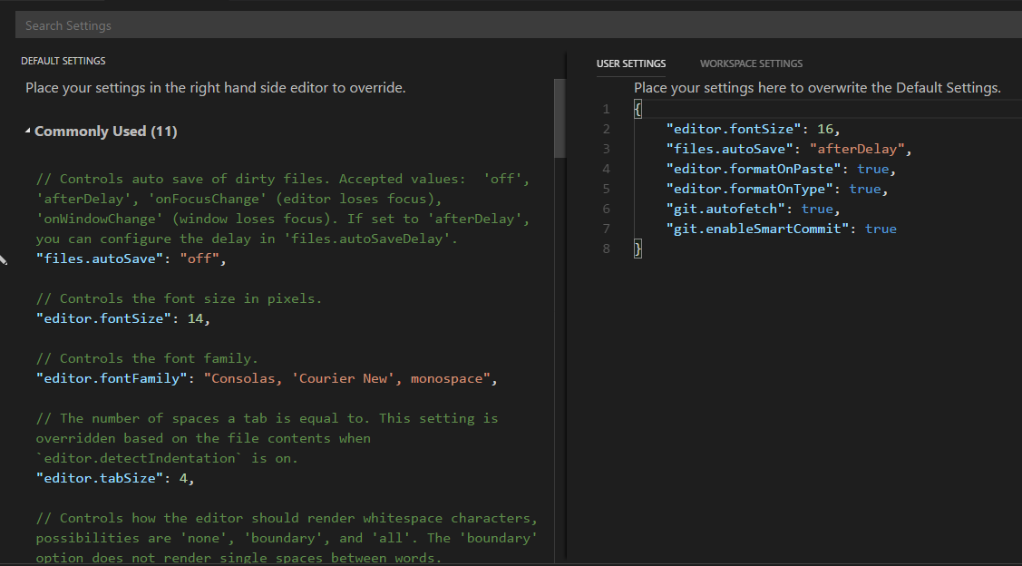Click the DEFAULT SETTINGS header label
Screen dimensions: 1022x566
[63, 61]
